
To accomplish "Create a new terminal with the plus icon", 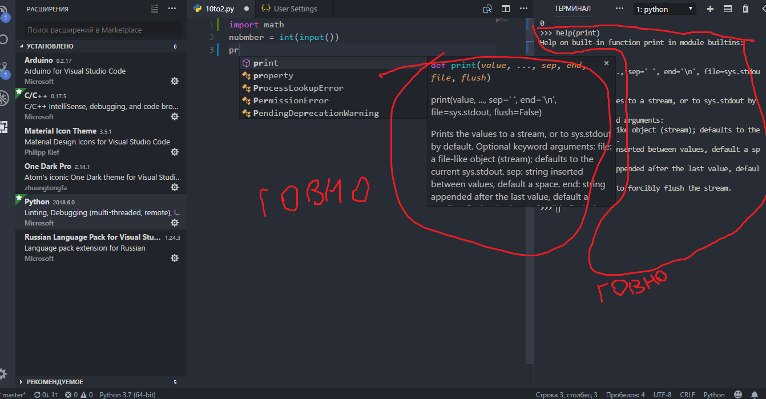I will (x=710, y=9).
